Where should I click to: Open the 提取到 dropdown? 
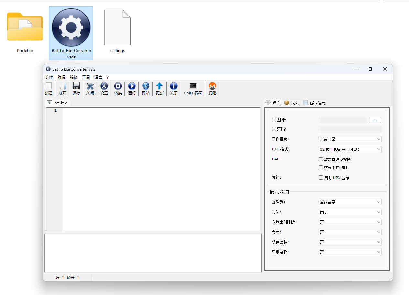350,202
